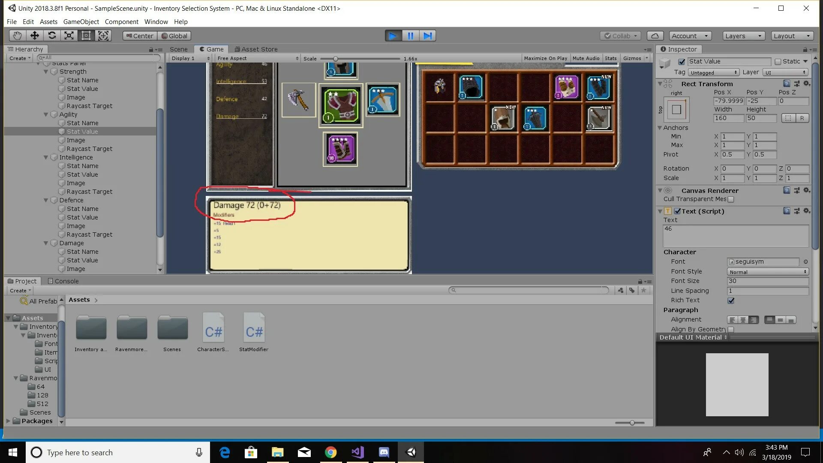The width and height of the screenshot is (823, 463).
Task: Toggle the Static checkbox
Action: (x=778, y=62)
